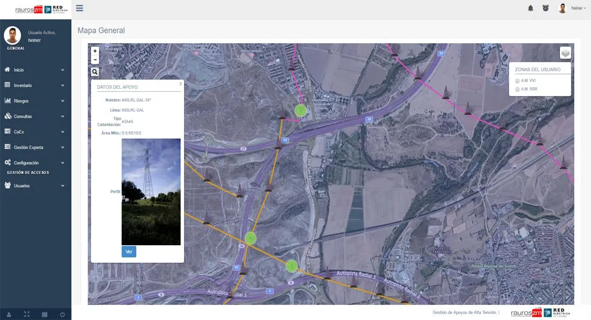This screenshot has width=591, height=320.
Task: Expand the Inventario menu
Action: [35, 85]
